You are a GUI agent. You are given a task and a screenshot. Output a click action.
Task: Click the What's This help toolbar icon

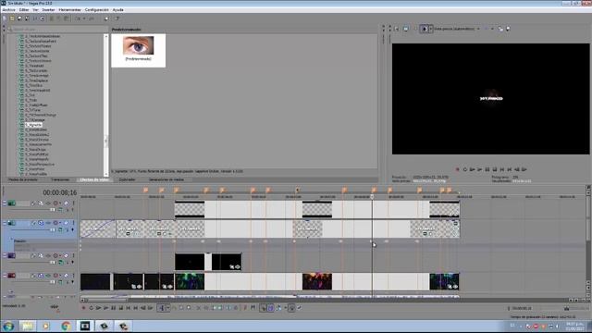coord(117,18)
